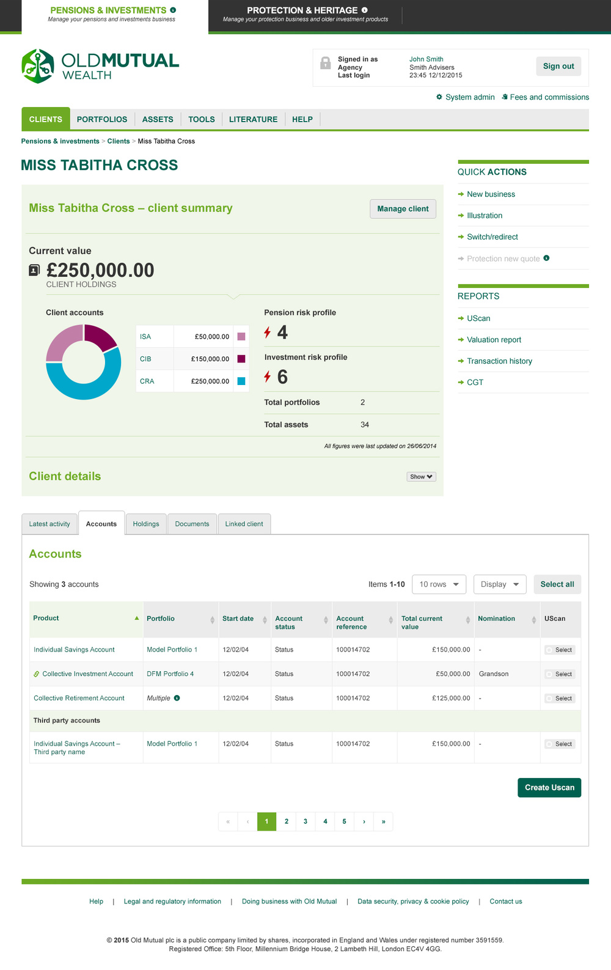
Task: Click the Old Mutual Wealth logo
Action: point(100,66)
